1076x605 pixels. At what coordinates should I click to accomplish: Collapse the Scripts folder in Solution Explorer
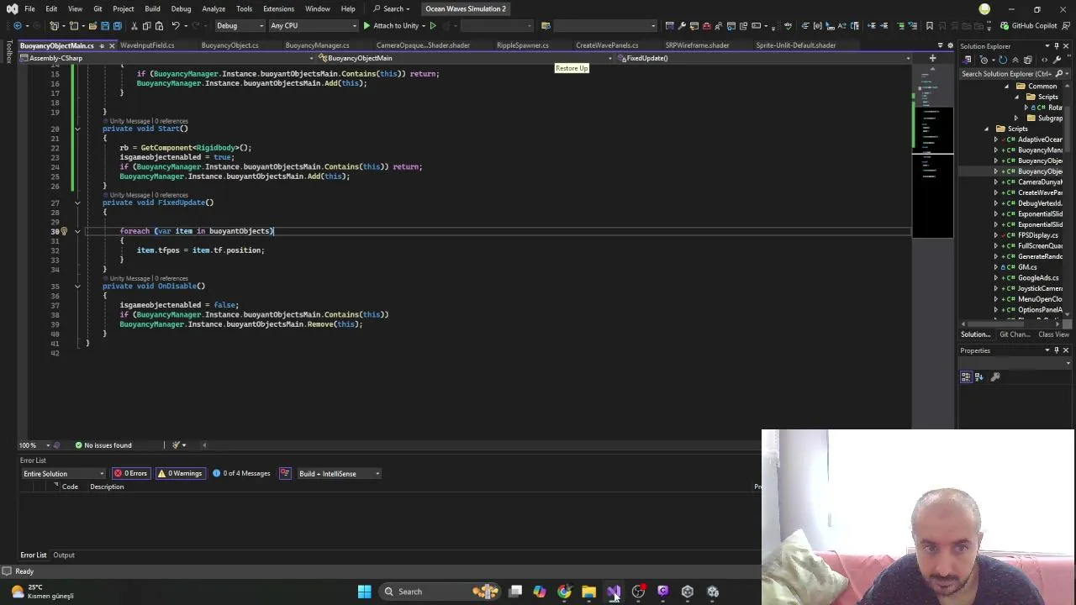pos(987,129)
